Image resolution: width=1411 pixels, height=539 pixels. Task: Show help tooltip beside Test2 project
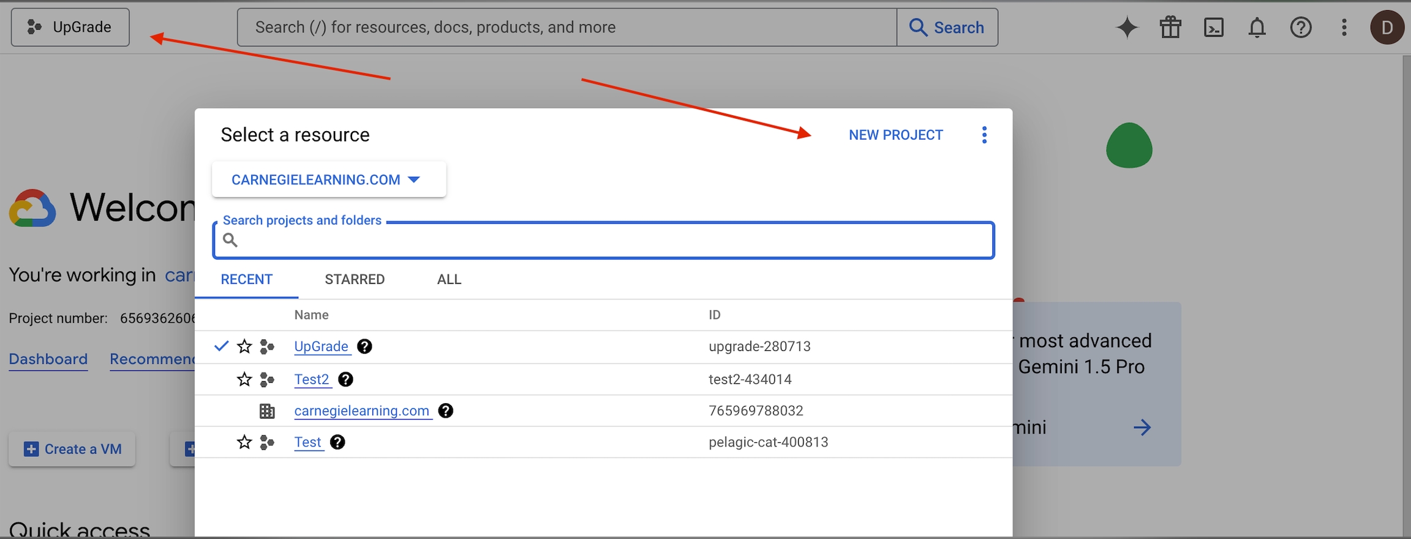tap(345, 379)
